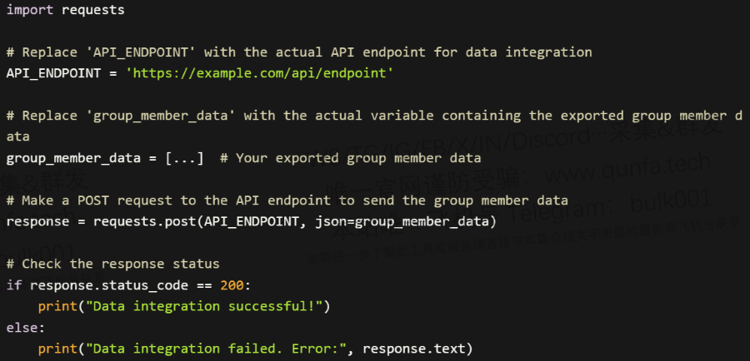This screenshot has height=361, width=750.
Task: Click the json=group_member_data argument
Action: click(402, 221)
